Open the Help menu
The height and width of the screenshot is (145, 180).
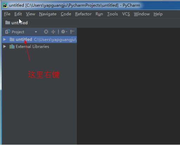click(158, 14)
